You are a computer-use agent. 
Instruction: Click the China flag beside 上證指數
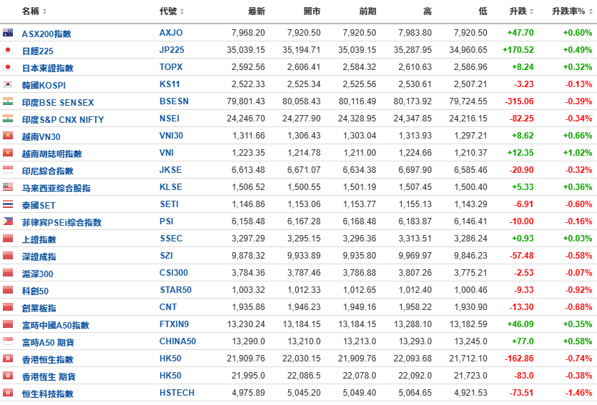pos(8,239)
